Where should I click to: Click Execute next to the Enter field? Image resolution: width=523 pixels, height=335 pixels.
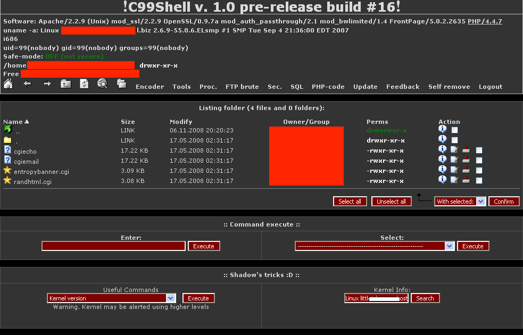(204, 246)
